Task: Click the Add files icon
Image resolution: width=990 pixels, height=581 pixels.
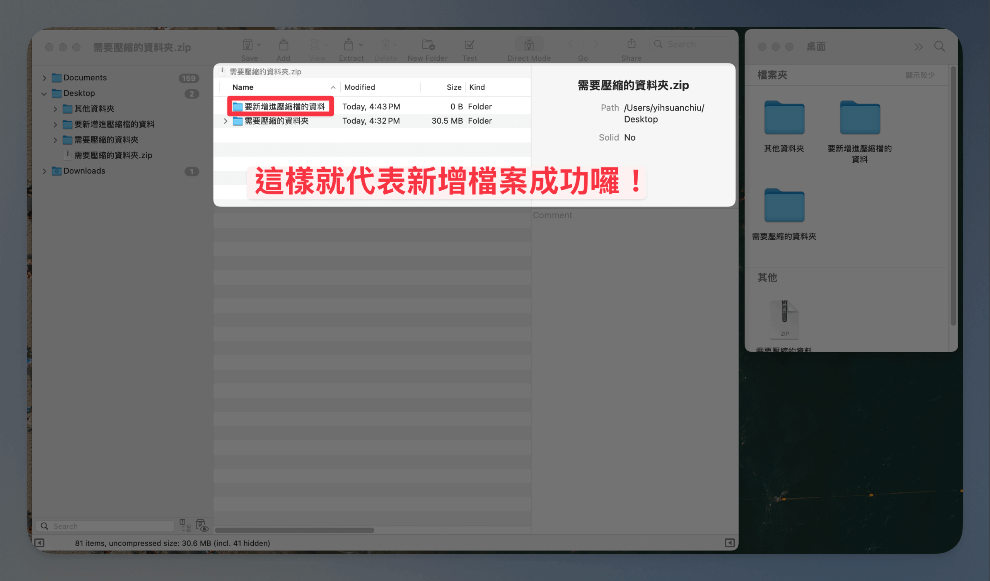Action: click(283, 45)
